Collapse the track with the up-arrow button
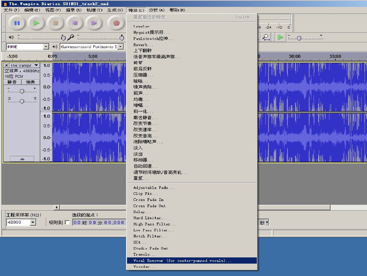 (x=22, y=159)
